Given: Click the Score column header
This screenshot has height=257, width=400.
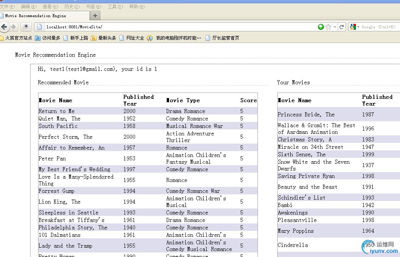Looking at the screenshot, I should click(249, 100).
